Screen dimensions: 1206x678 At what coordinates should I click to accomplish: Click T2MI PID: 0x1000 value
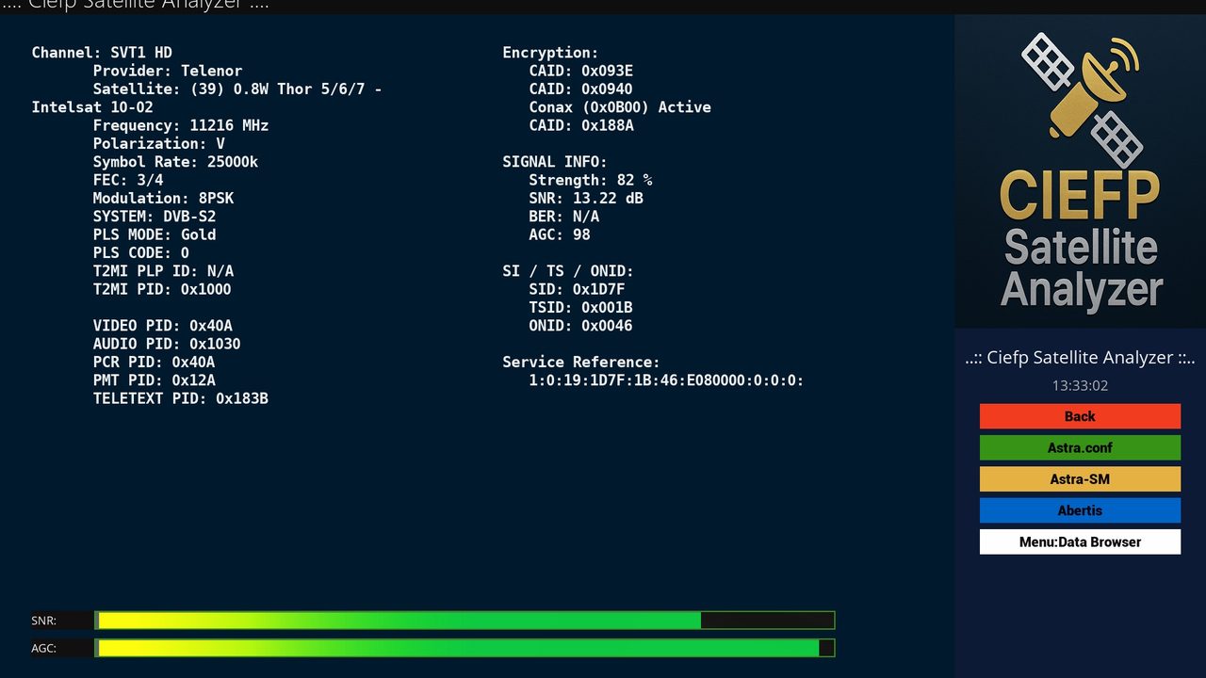pyautogui.click(x=162, y=289)
